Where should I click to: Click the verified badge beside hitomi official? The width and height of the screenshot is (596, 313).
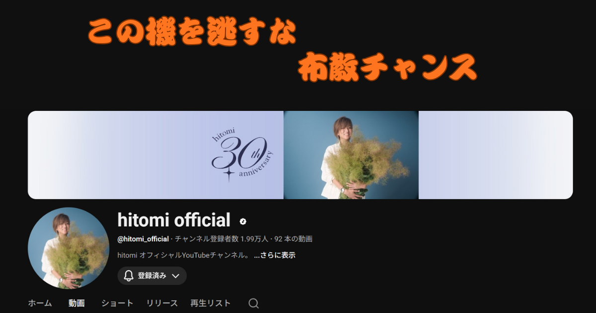[243, 222]
